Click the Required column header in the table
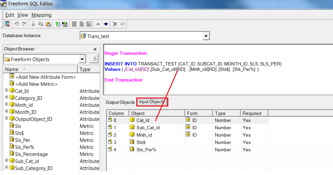The width and height of the screenshot is (333, 175). pyautogui.click(x=254, y=113)
